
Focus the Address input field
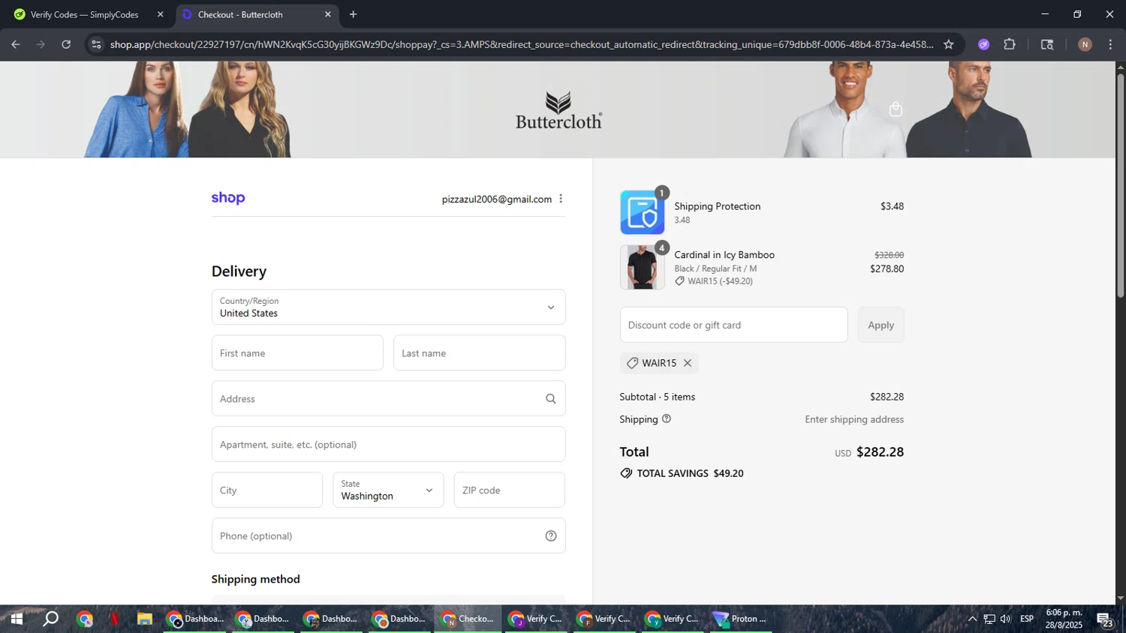tap(388, 399)
